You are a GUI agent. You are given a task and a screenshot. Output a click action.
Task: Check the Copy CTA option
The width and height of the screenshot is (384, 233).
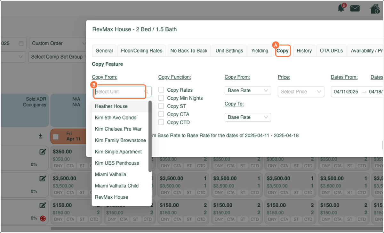click(x=161, y=114)
